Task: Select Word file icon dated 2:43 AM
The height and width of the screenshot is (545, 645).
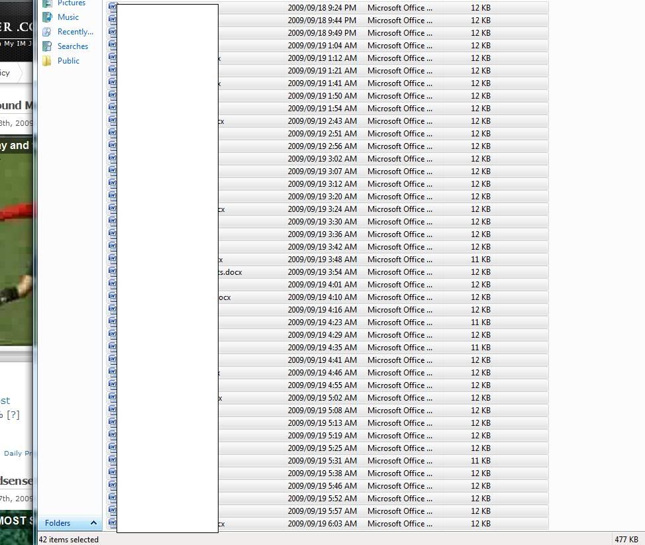Action: coord(112,120)
